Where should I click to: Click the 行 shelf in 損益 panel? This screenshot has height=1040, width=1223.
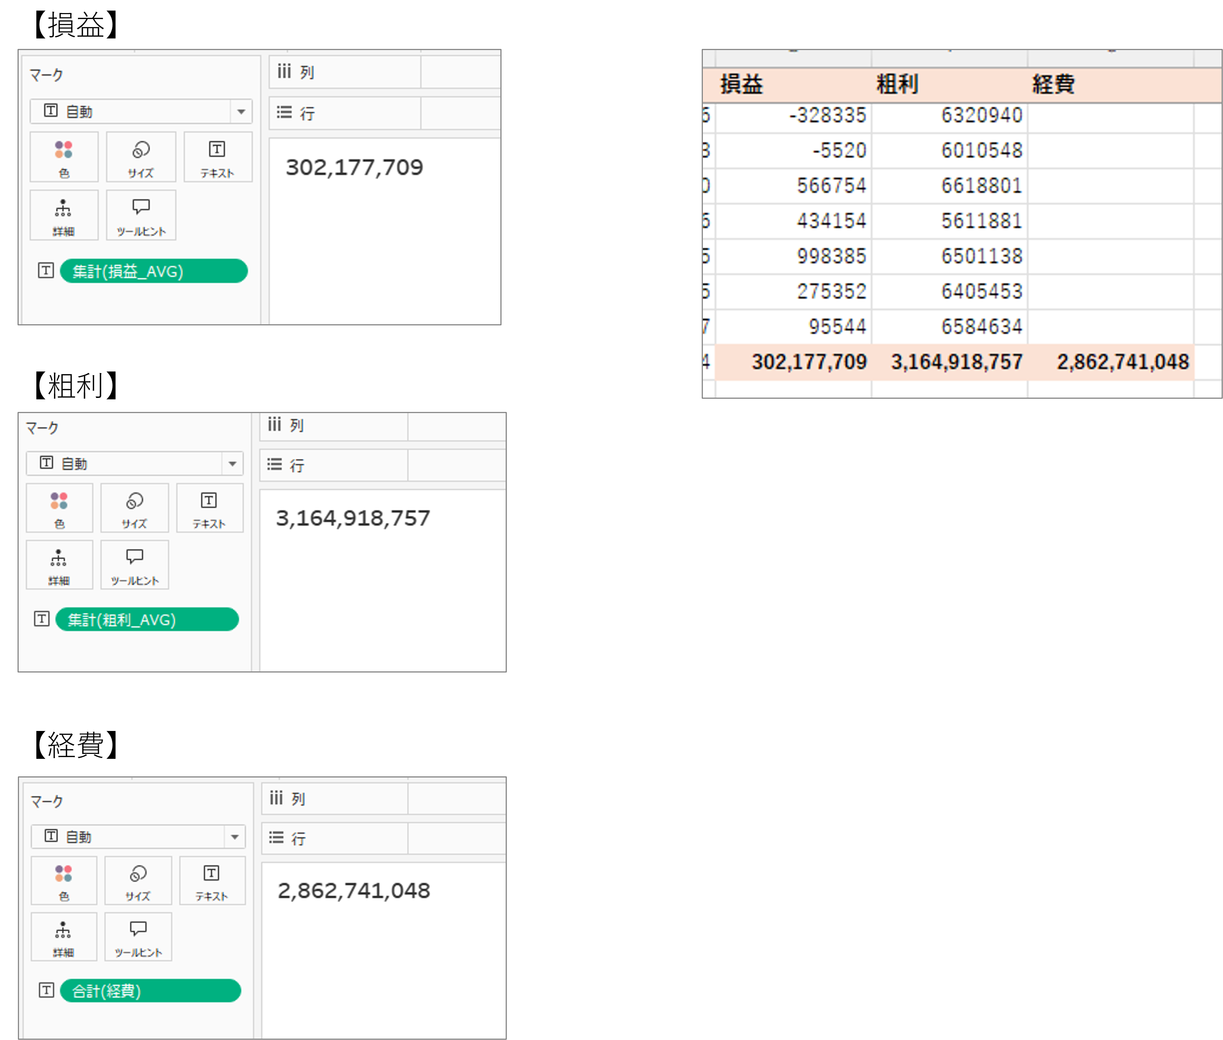[385, 113]
